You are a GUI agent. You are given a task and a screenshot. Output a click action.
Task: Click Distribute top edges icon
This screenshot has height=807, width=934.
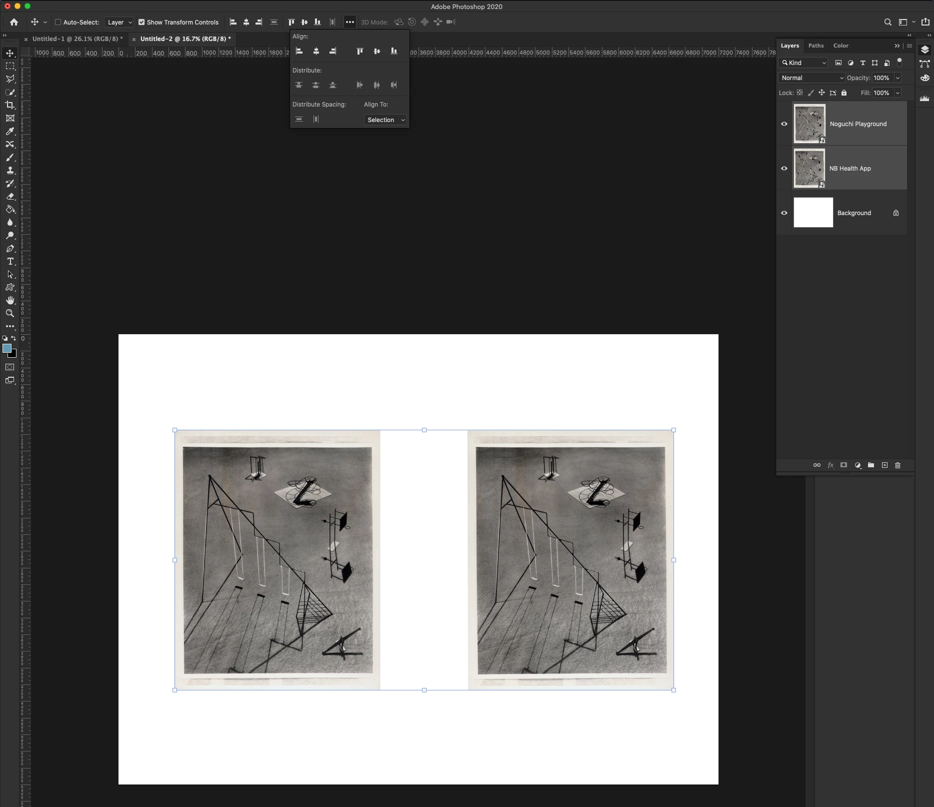pyautogui.click(x=299, y=85)
